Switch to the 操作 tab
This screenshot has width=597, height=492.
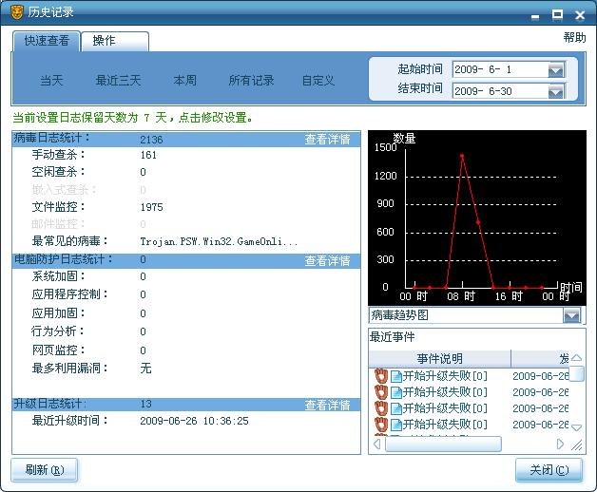pyautogui.click(x=115, y=41)
